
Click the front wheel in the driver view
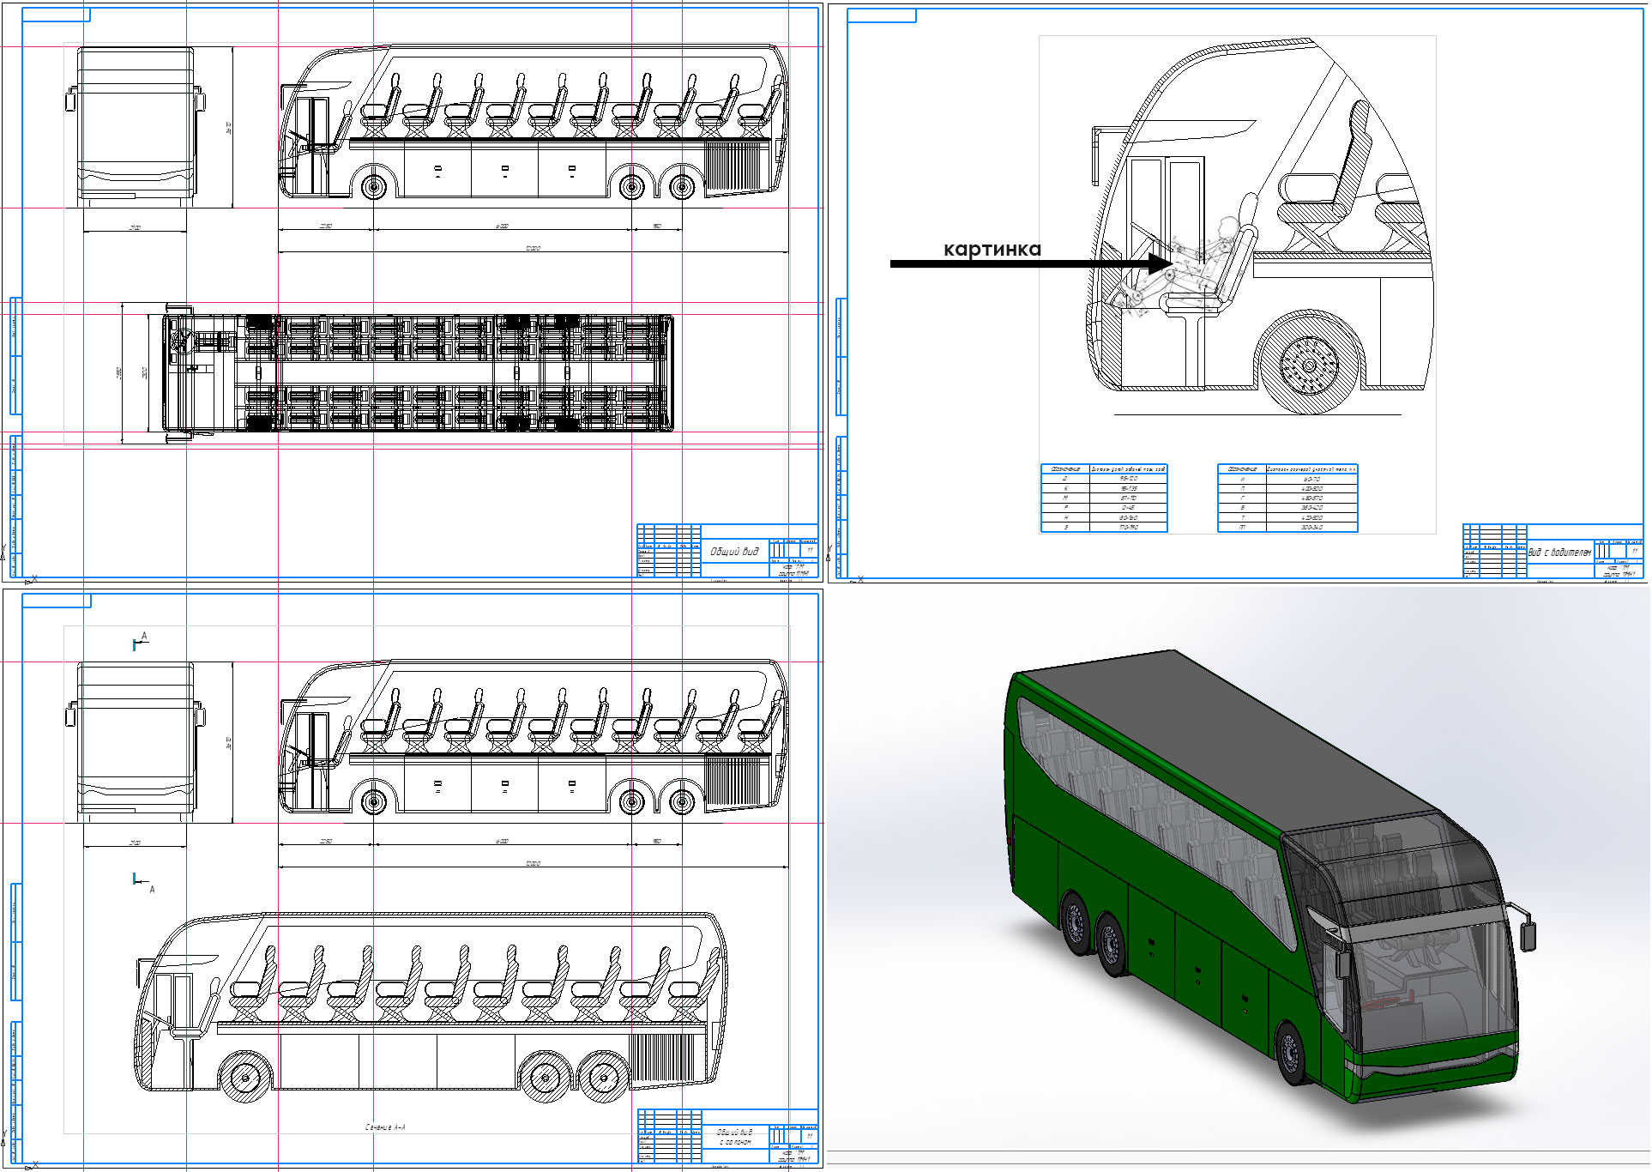[x=1308, y=365]
